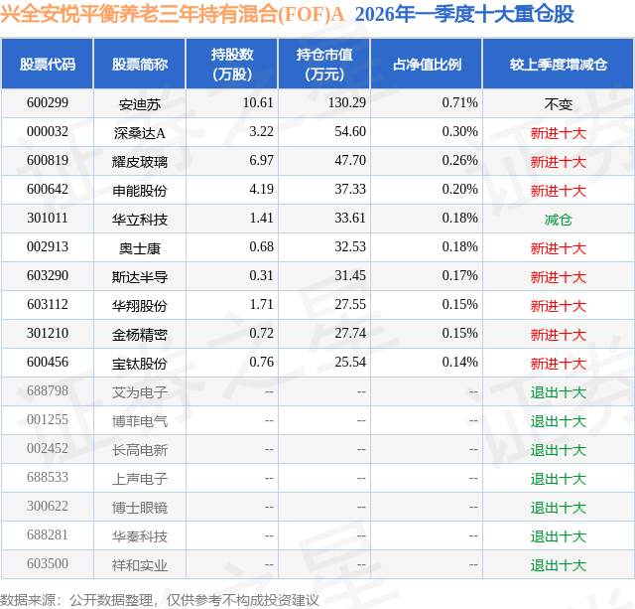The height and width of the screenshot is (609, 635).
Task: Click the 不变 status cell
Action: coord(559,104)
